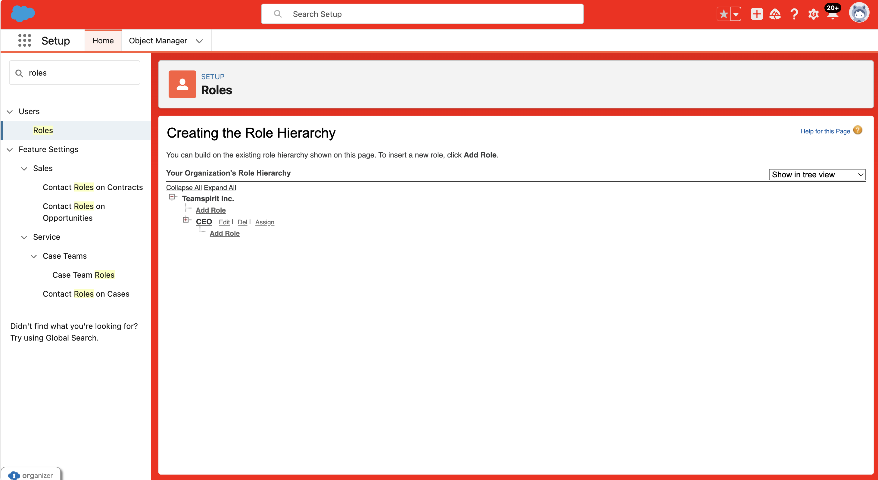
Task: Click the magnifier icon in Search Setup
Action: click(278, 14)
